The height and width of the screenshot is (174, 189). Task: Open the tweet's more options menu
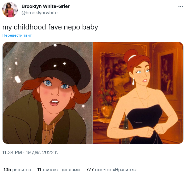[181, 6]
